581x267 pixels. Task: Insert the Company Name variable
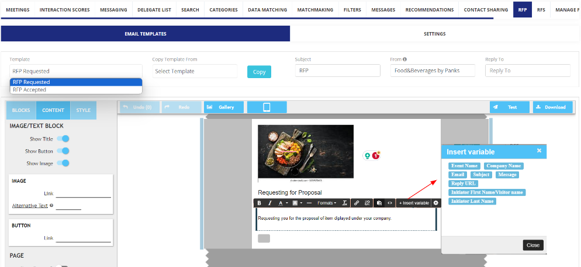point(504,166)
